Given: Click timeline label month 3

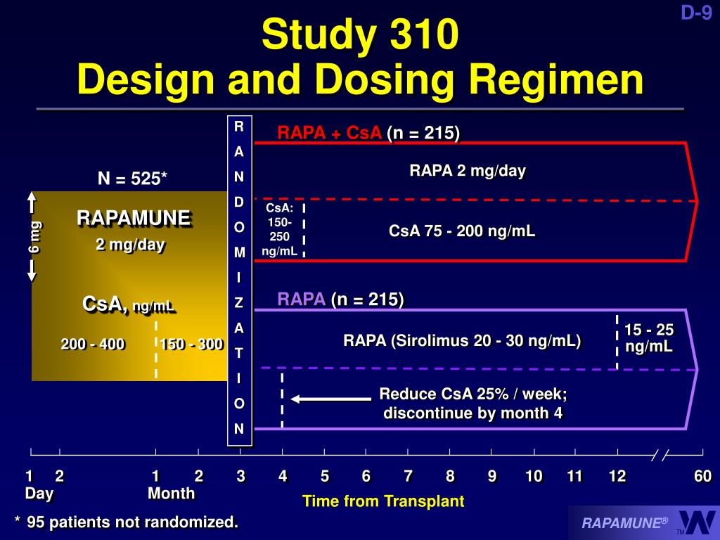Looking at the screenshot, I should (240, 476).
